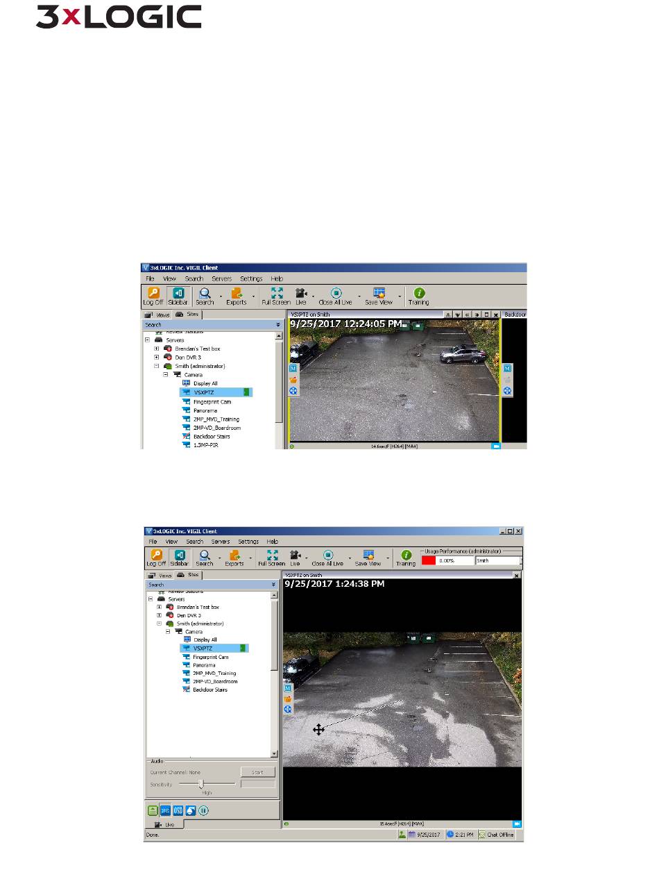Expand Brendan's Test box in the upper tree
This screenshot has width=659, height=886.
coord(157,349)
